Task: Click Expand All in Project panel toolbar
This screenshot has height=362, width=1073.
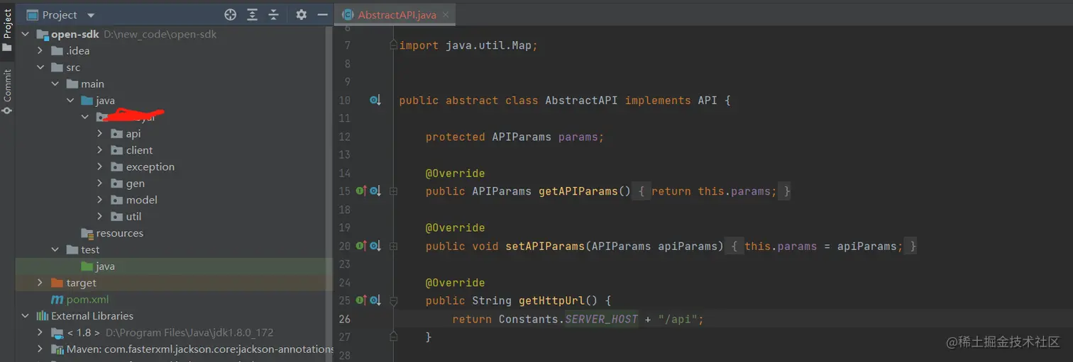Action: coord(252,15)
